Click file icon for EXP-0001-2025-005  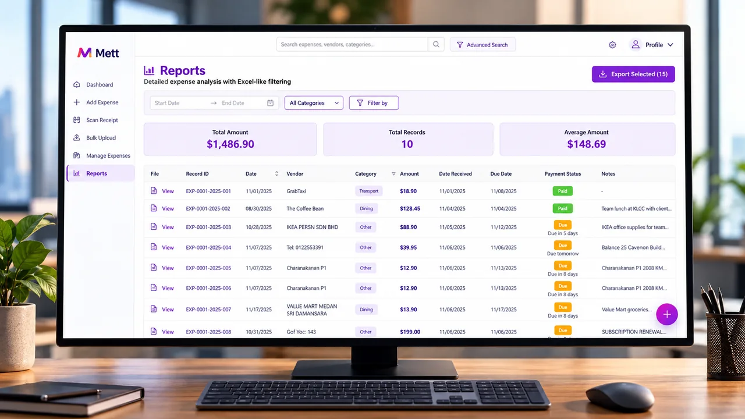tap(154, 267)
